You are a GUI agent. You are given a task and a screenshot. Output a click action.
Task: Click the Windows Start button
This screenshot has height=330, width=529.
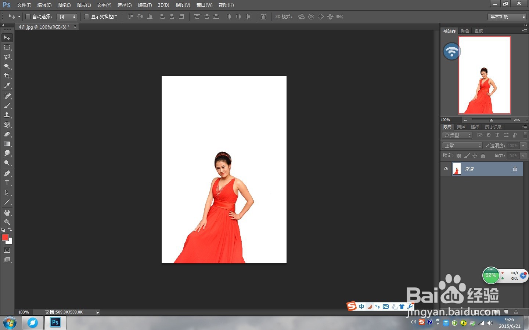10,323
